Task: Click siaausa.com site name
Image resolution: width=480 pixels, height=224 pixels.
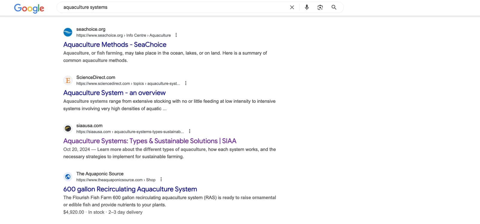Action: click(x=89, y=126)
